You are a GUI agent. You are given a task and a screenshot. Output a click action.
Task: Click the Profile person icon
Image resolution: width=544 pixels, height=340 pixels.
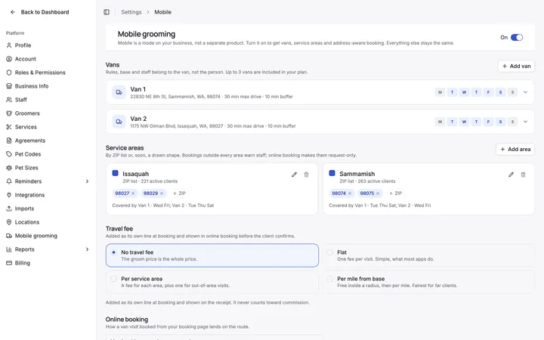[9, 45]
